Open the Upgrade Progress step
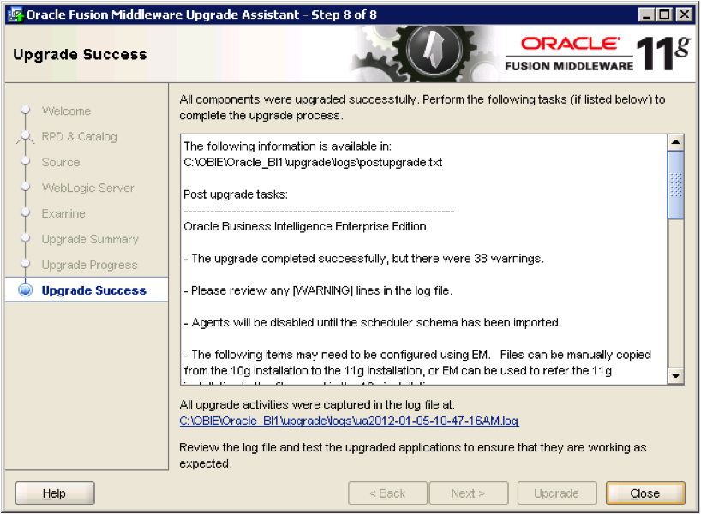The height and width of the screenshot is (514, 701). click(89, 265)
